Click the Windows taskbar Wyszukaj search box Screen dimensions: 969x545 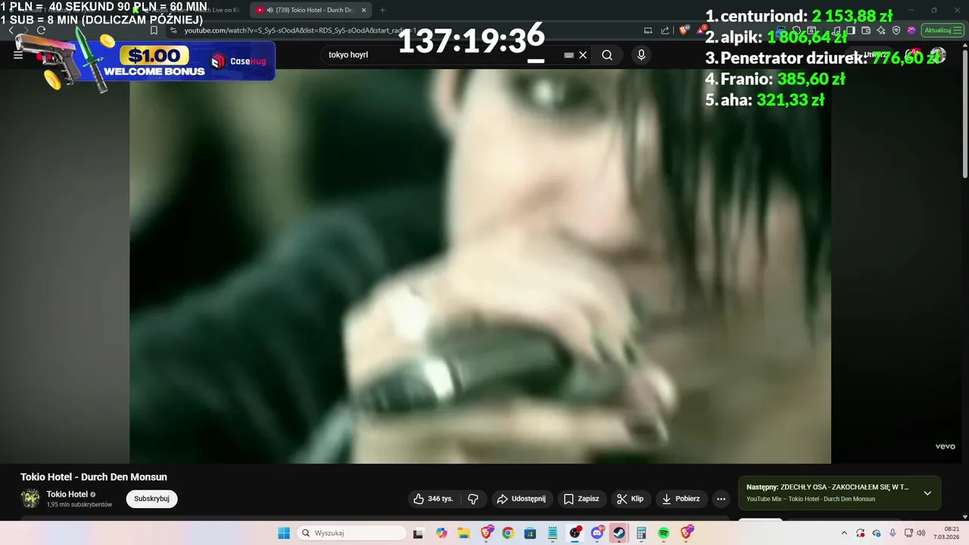pyautogui.click(x=351, y=533)
